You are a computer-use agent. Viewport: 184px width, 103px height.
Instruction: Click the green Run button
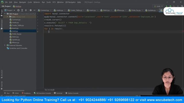click(x=167, y=6)
